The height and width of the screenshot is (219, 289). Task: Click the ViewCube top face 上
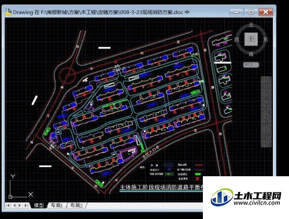(251, 39)
